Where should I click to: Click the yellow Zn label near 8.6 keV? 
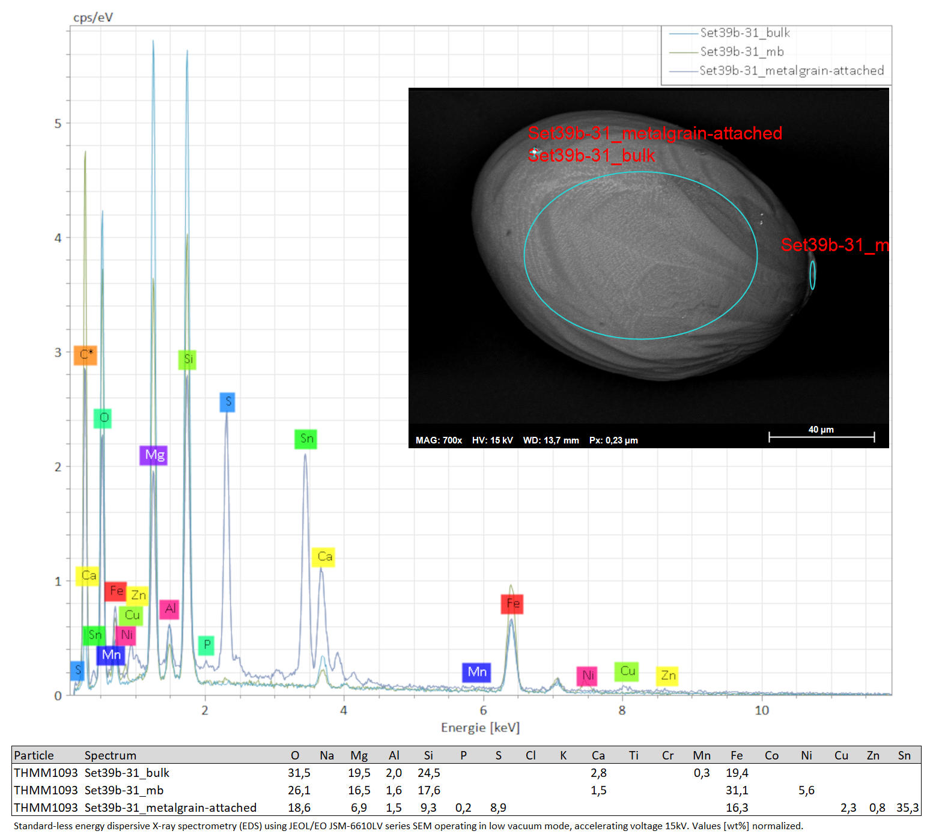[667, 676]
